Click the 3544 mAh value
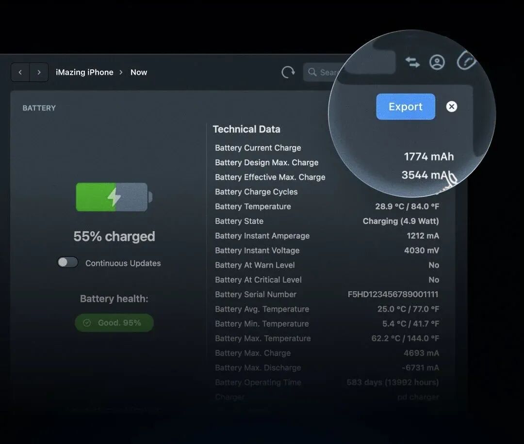524x444 pixels. (x=428, y=175)
